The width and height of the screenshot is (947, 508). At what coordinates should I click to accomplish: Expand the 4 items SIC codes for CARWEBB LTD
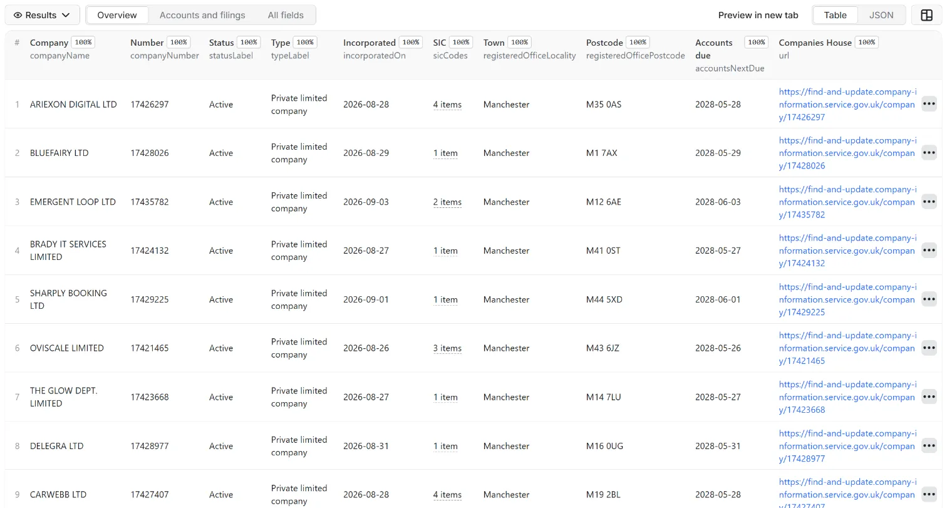447,495
